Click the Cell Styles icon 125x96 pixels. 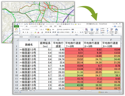click(x=97, y=30)
